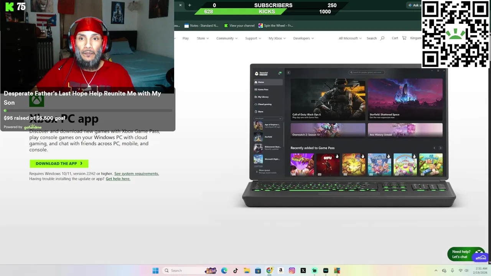
Task: Click Overwatch 2: Season 13 banner
Action: (x=328, y=130)
